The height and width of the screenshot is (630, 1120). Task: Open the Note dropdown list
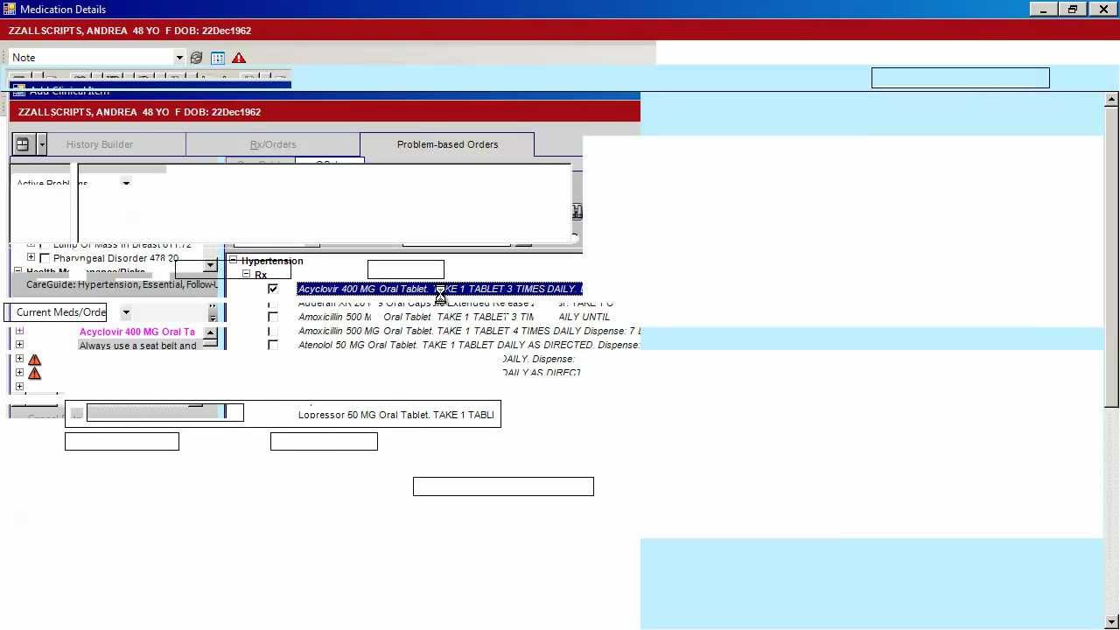point(179,58)
